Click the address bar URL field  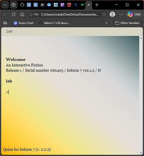tap(70, 14)
